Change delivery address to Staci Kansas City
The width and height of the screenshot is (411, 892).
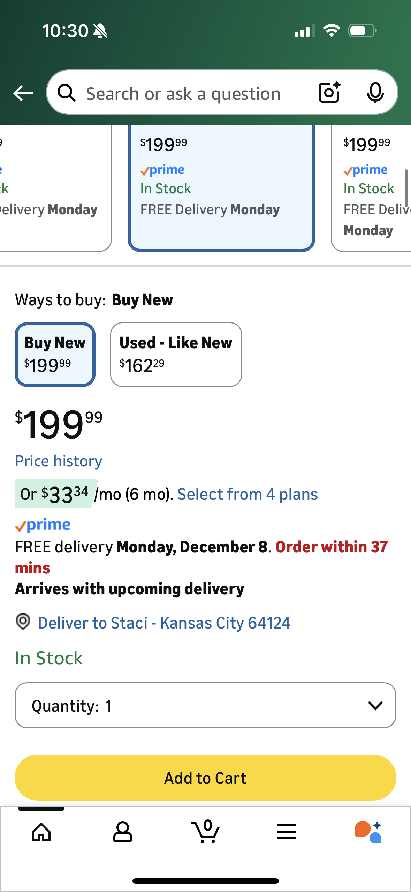[x=164, y=623]
